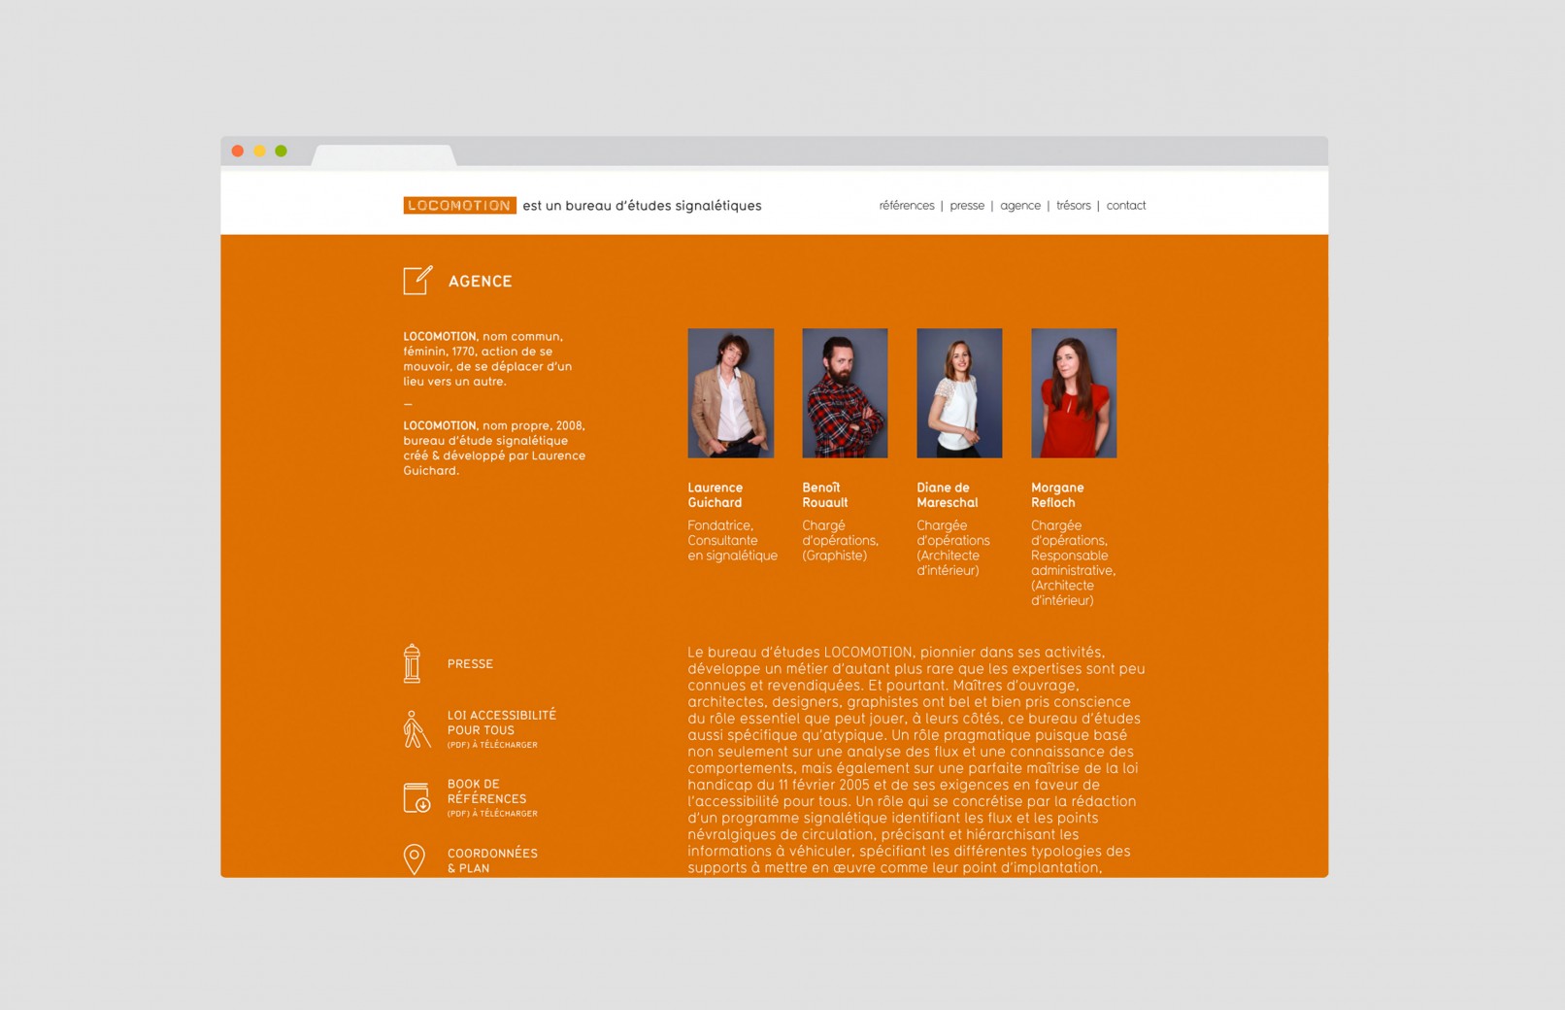
Task: Open the références menu item
Action: click(906, 205)
